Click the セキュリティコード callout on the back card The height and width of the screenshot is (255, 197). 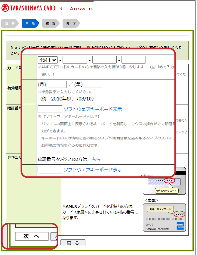point(167,191)
